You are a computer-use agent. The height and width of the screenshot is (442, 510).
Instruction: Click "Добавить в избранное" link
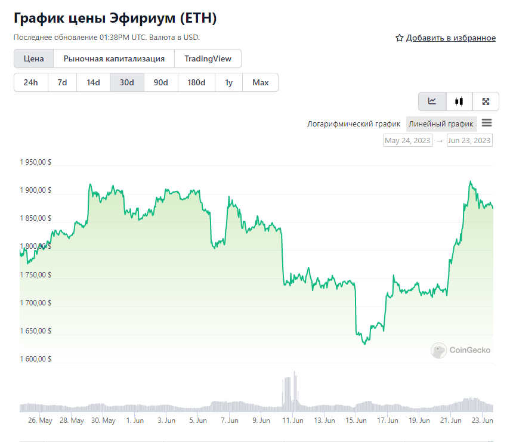(x=451, y=38)
